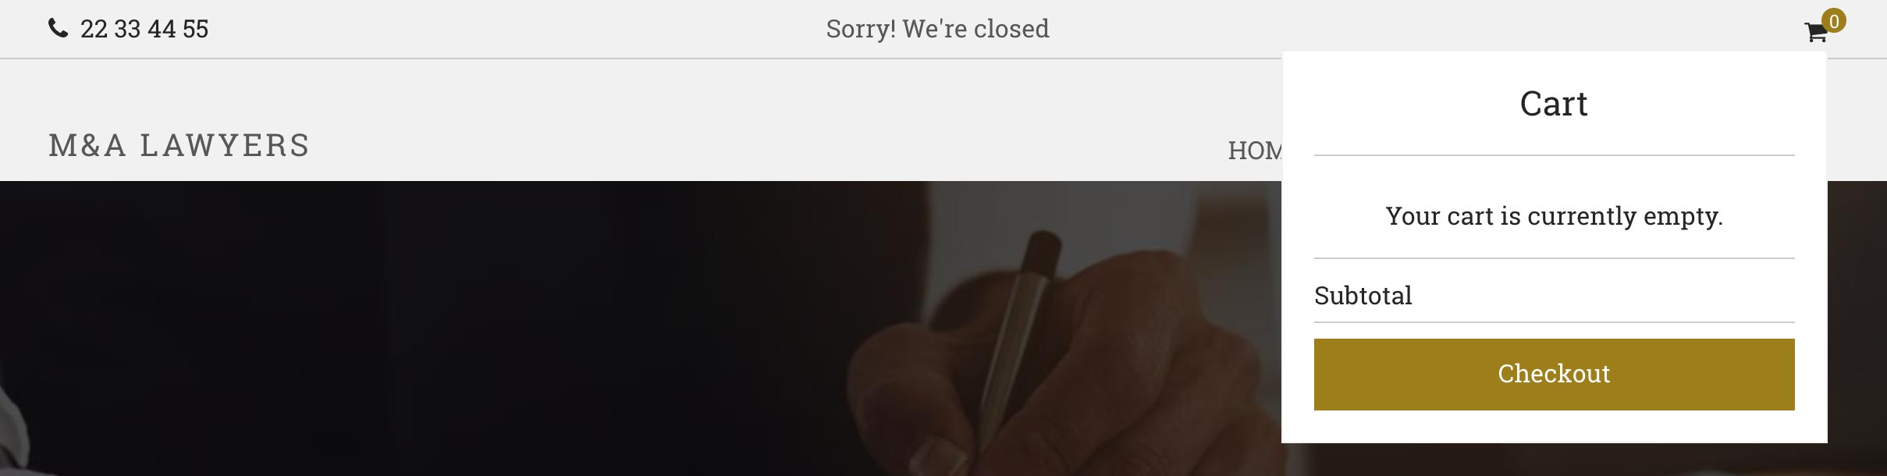This screenshot has height=476, width=1887.
Task: Click the divider line above Checkout button
Action: (x=1554, y=321)
